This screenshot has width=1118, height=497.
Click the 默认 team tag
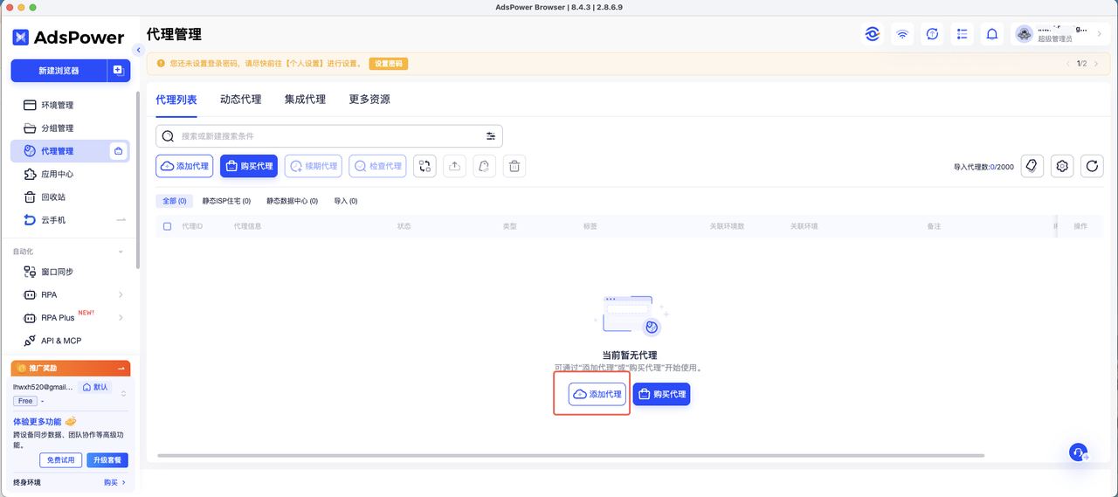(x=95, y=387)
